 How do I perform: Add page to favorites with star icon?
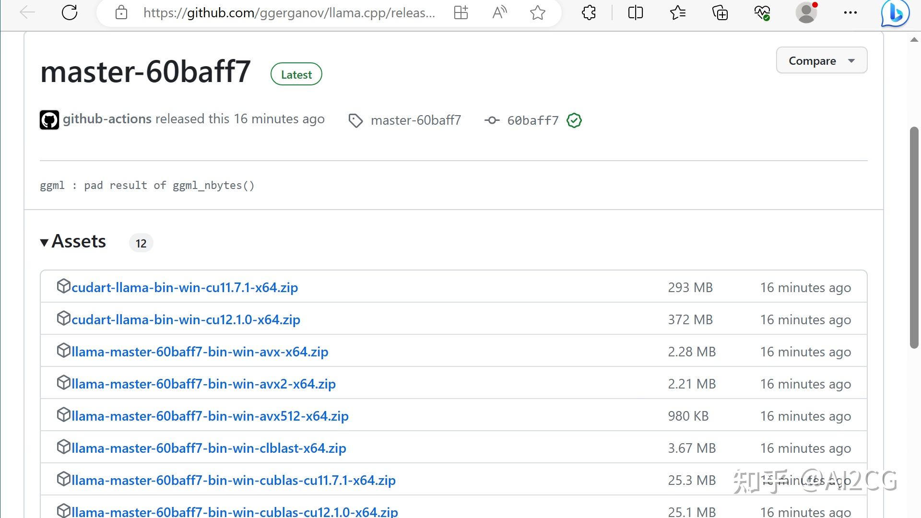coord(537,13)
